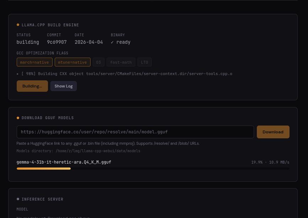Click the gray dot beside Inference Server
The image size is (308, 218).
tap(18, 199)
